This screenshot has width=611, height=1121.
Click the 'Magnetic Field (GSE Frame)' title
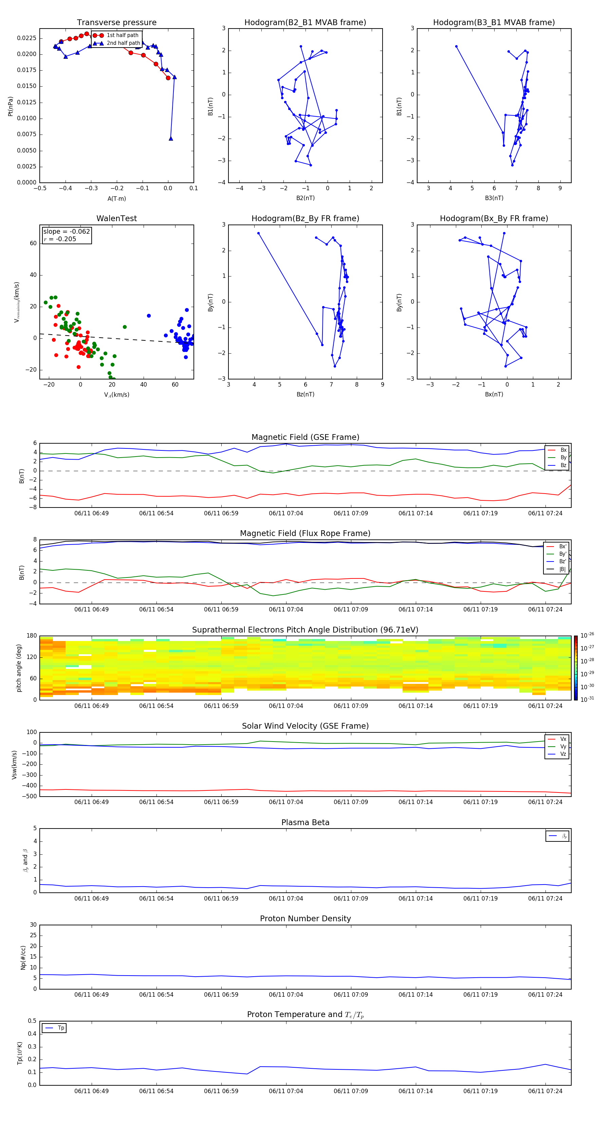point(305,437)
